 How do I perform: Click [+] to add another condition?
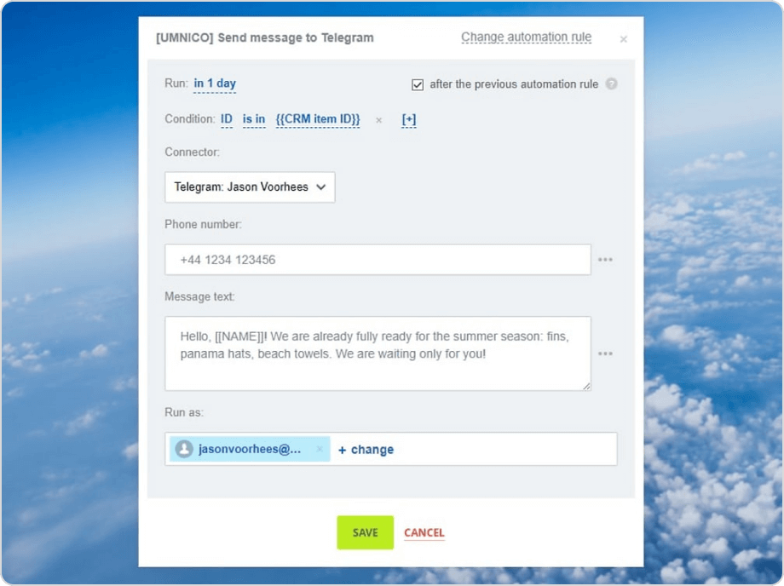click(x=408, y=120)
